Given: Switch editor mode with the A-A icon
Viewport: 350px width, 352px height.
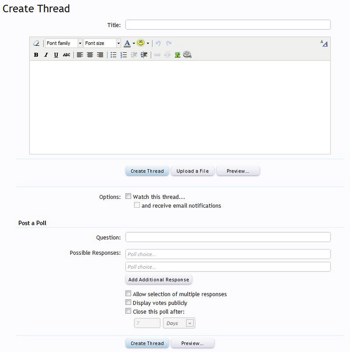Looking at the screenshot, I should (x=324, y=43).
